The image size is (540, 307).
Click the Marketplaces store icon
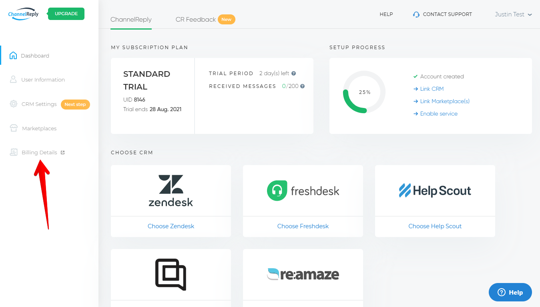coord(14,128)
